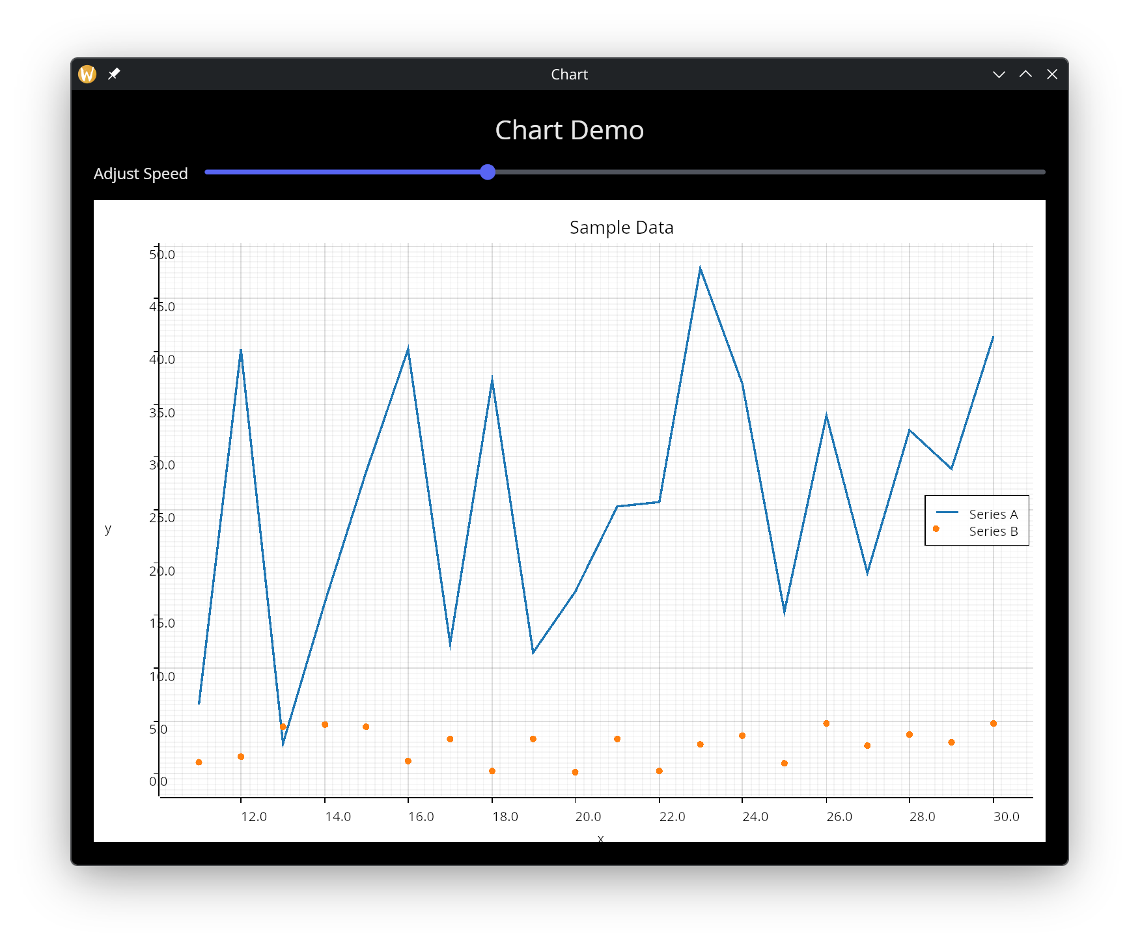Select the Sample Data chart title
This screenshot has width=1140, height=950.
coord(621,227)
